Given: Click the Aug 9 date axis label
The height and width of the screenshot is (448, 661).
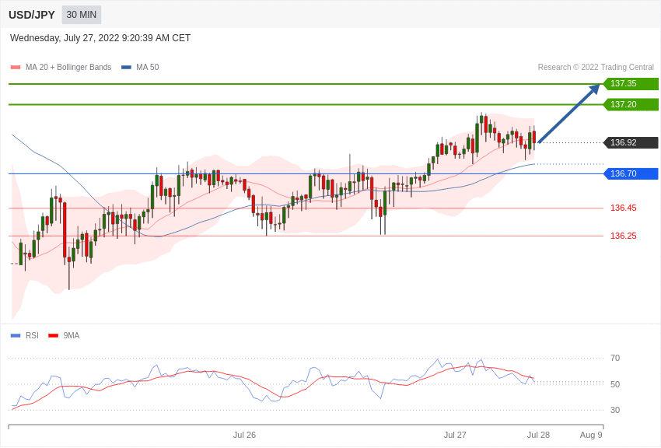Looking at the screenshot, I should point(591,435).
